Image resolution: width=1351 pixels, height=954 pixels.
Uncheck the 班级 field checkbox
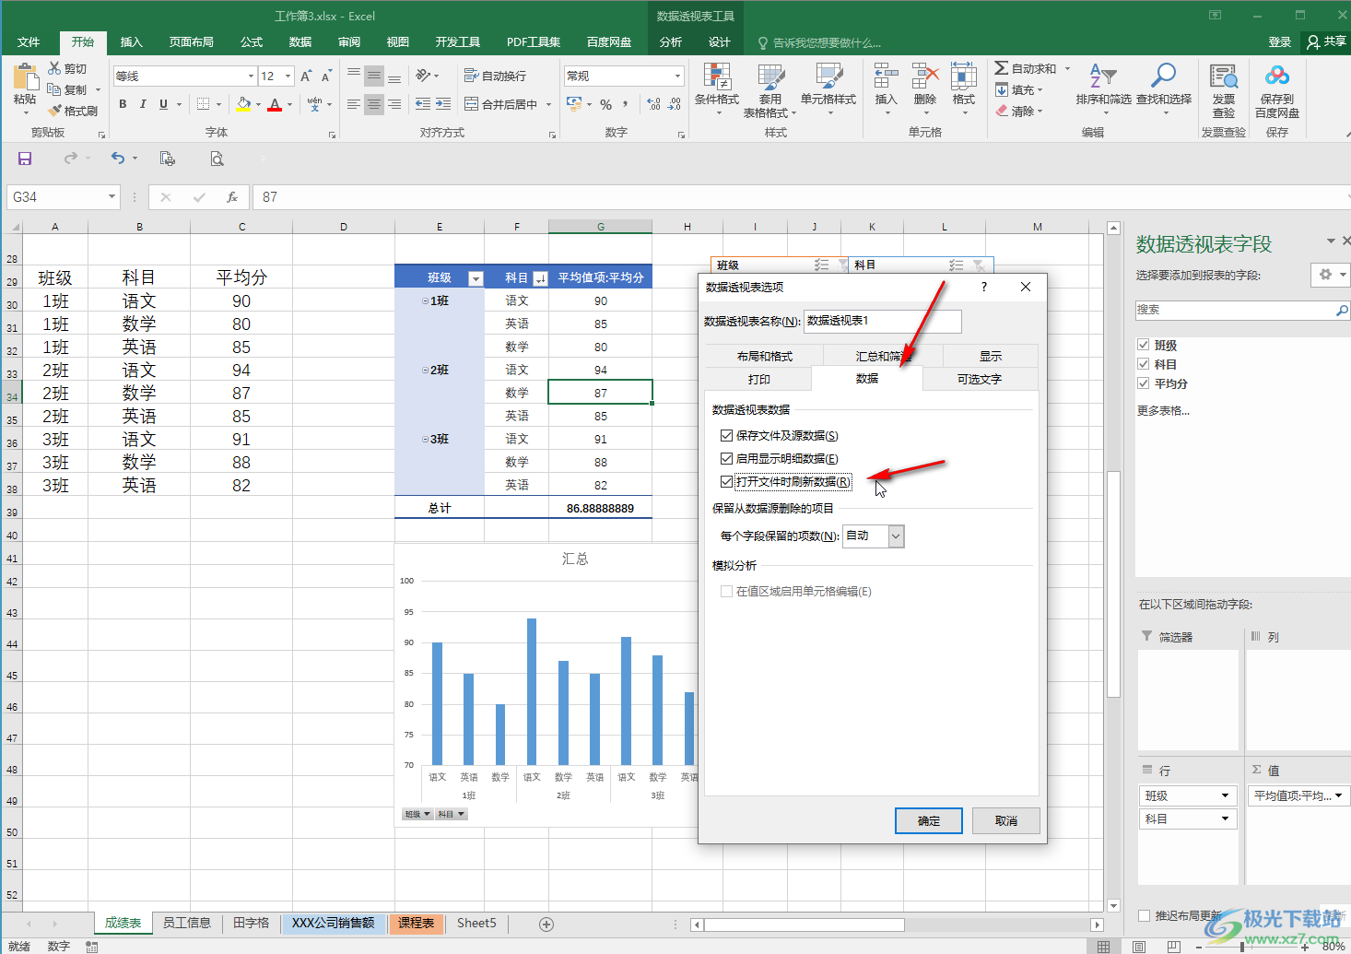(1144, 345)
